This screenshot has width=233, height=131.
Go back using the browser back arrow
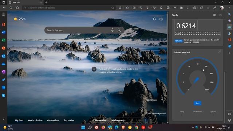tap(4, 8)
